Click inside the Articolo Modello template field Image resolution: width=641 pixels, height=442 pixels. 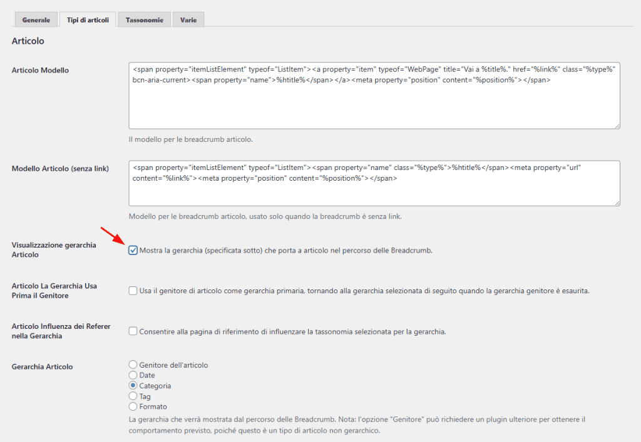coord(376,94)
